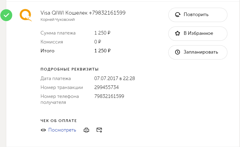Click the eye icon beside Посмотреть
The image size is (240, 147).
click(43, 130)
